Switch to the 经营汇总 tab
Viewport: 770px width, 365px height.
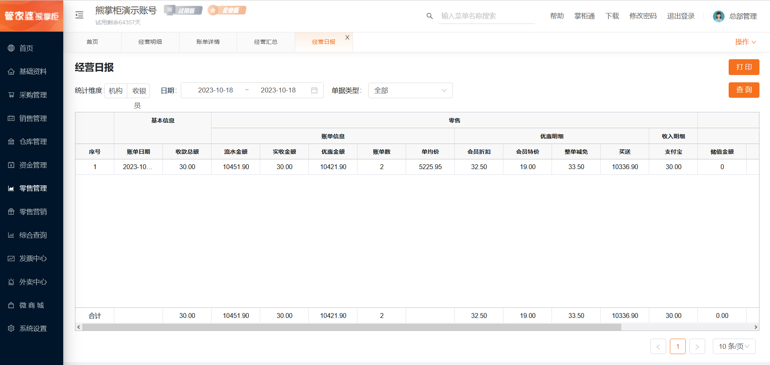tap(266, 42)
